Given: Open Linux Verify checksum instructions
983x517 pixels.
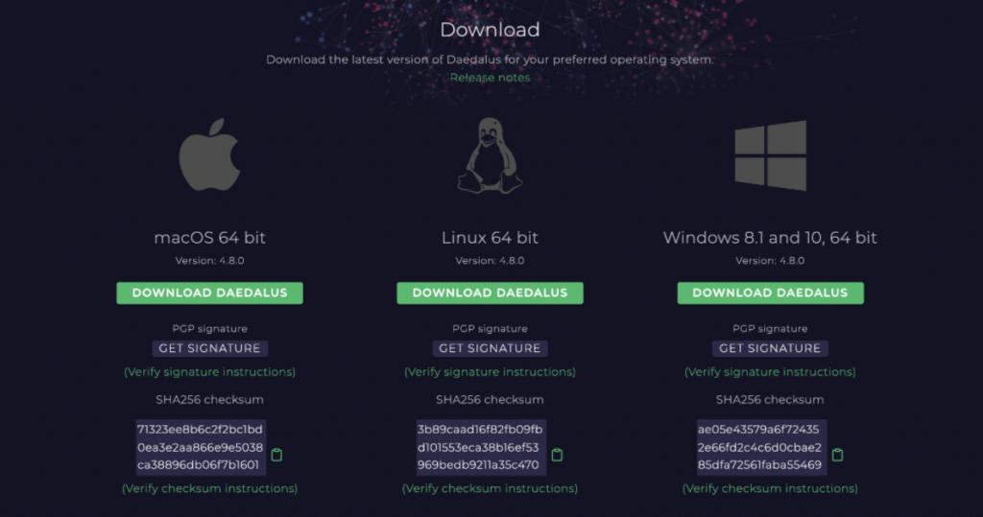Looking at the screenshot, I should 490,488.
